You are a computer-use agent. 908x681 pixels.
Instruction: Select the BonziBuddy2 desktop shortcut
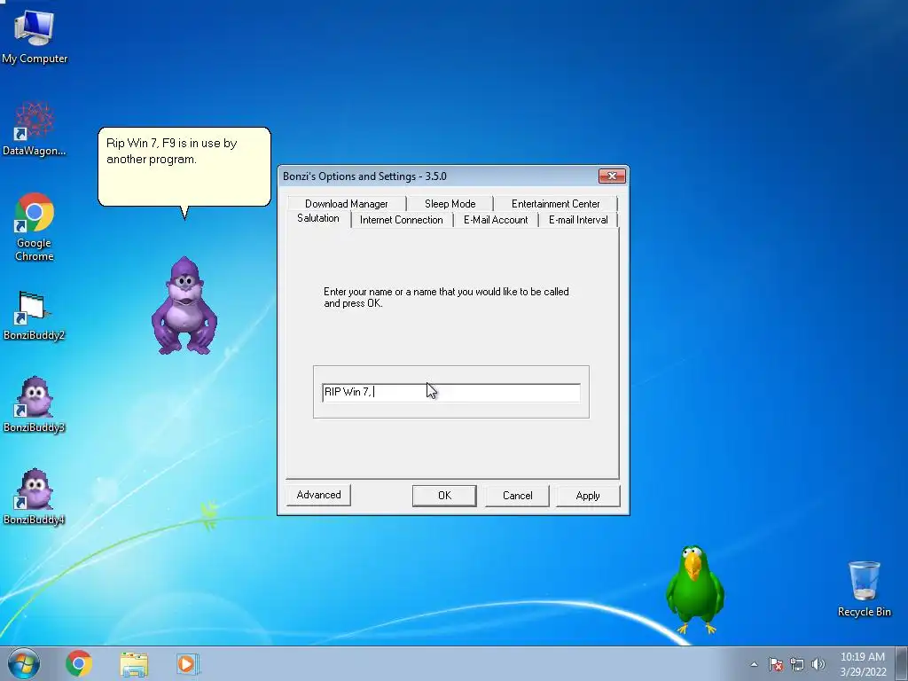pyautogui.click(x=35, y=316)
